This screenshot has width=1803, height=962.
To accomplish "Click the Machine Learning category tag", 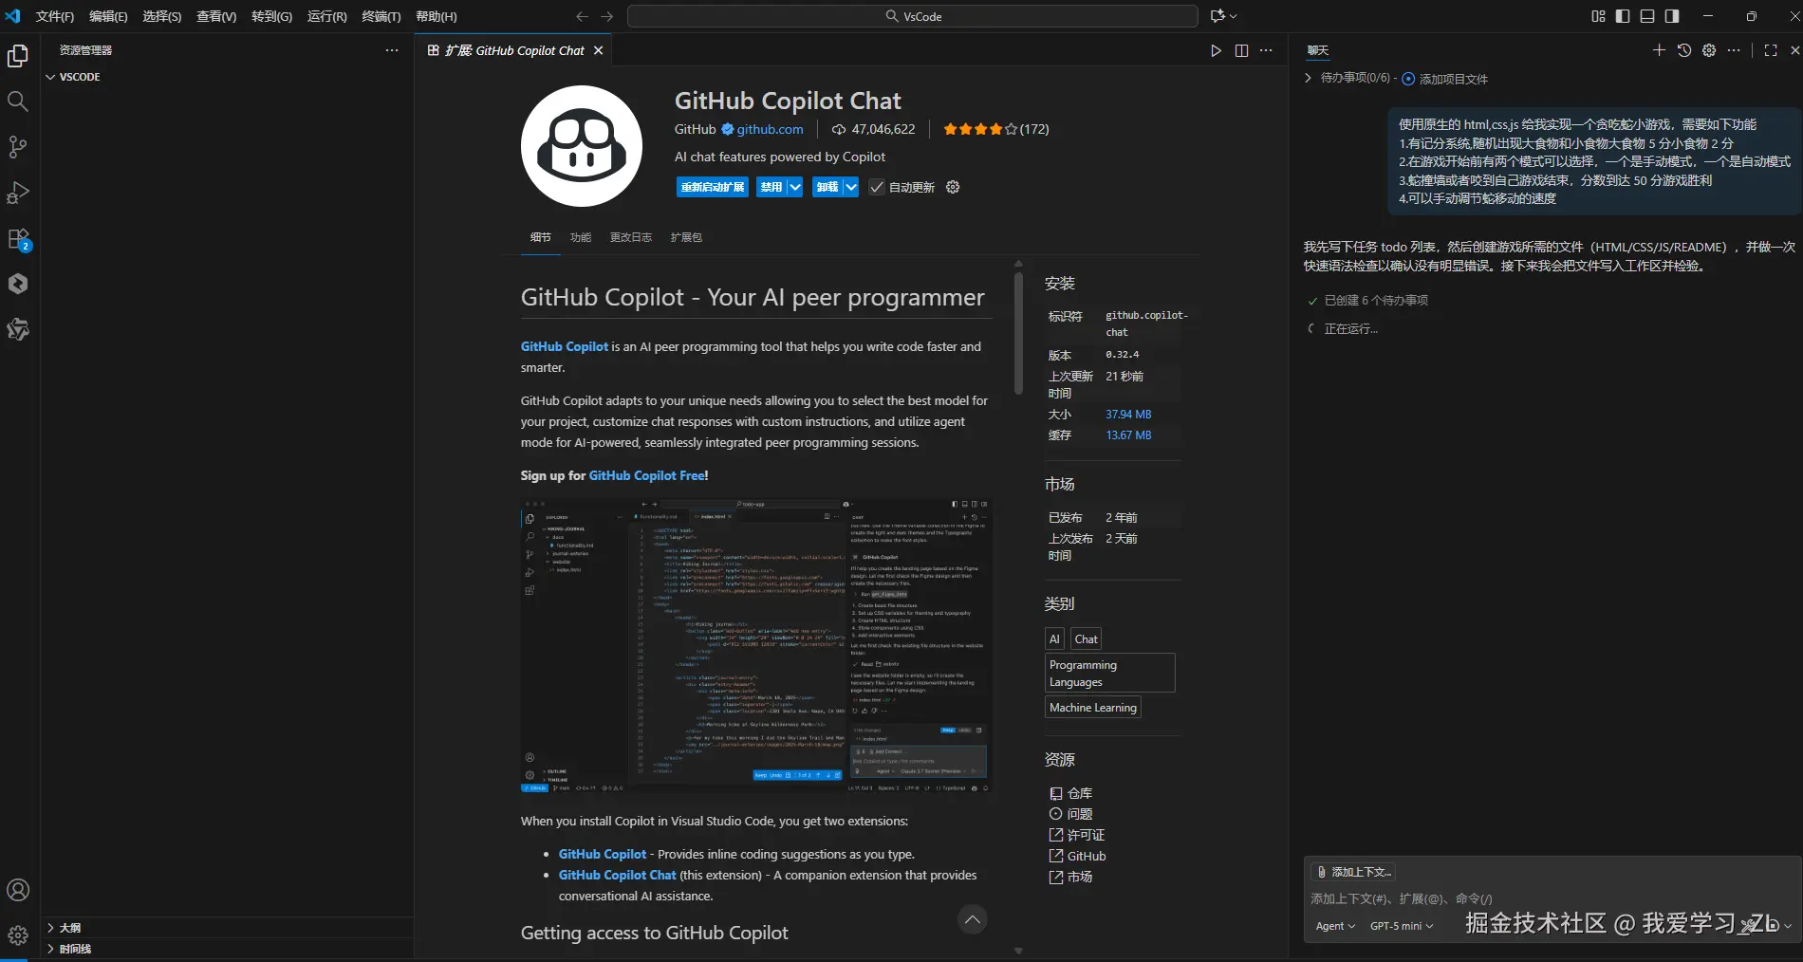I will click(x=1093, y=708).
